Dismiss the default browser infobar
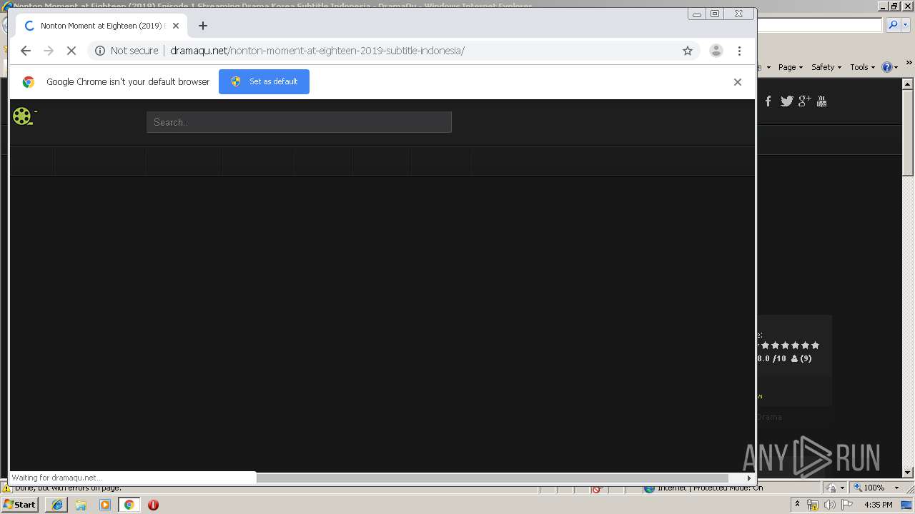915x514 pixels. pos(738,82)
